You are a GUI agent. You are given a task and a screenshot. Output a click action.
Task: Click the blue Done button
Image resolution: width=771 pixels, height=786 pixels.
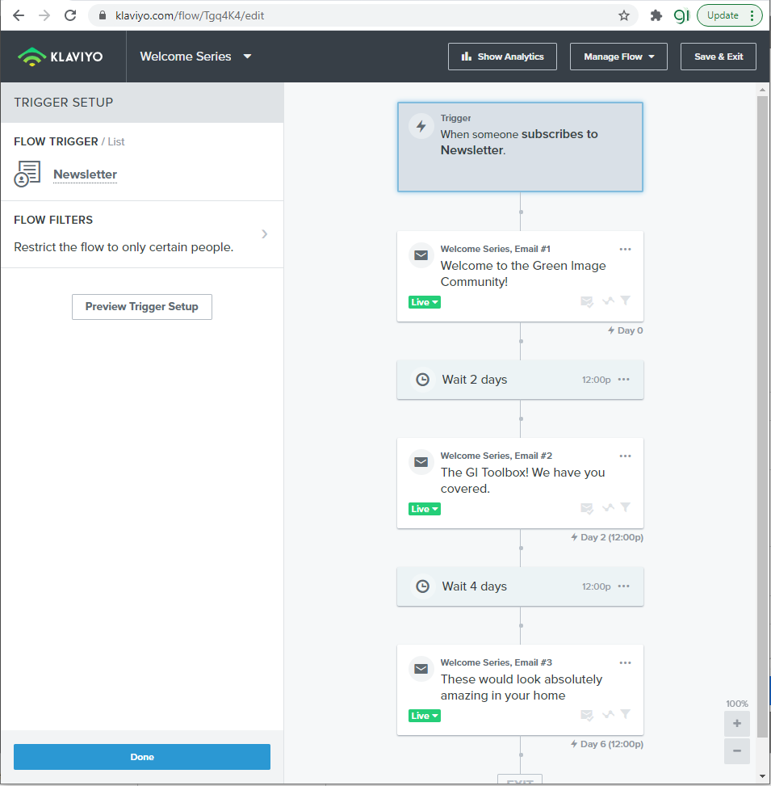(x=142, y=757)
